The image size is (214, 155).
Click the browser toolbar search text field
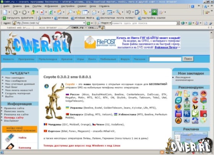click(144, 23)
